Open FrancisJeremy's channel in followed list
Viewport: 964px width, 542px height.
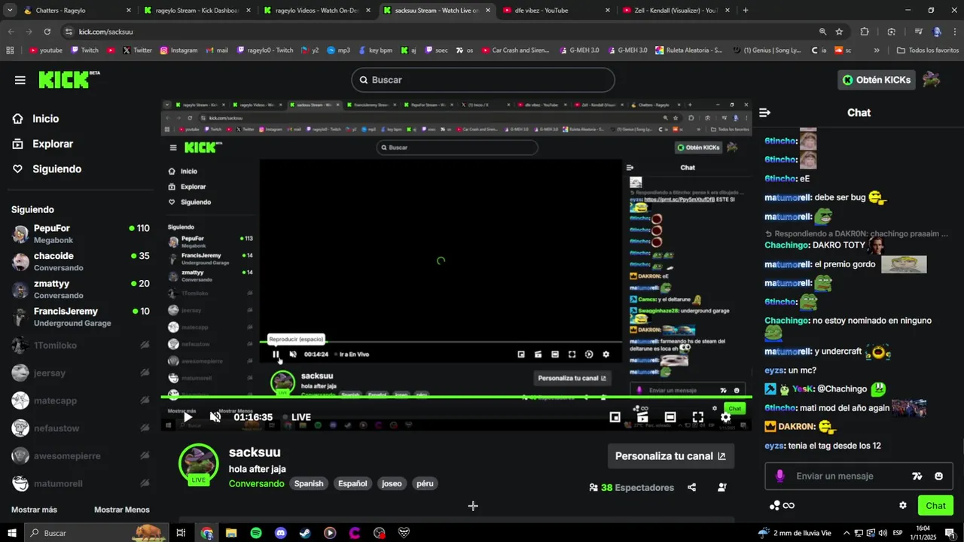(81, 317)
